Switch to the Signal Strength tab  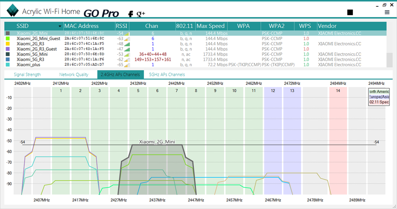point(27,75)
